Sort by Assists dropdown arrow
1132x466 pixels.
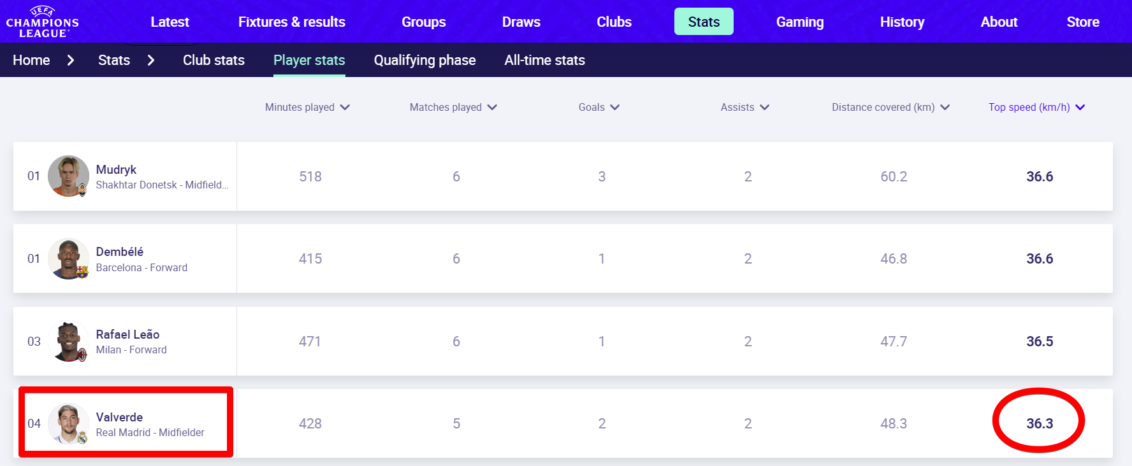pyautogui.click(x=765, y=107)
